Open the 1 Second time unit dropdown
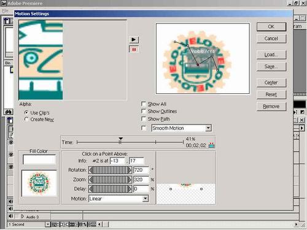The width and height of the screenshot is (307, 230). [x=47, y=224]
